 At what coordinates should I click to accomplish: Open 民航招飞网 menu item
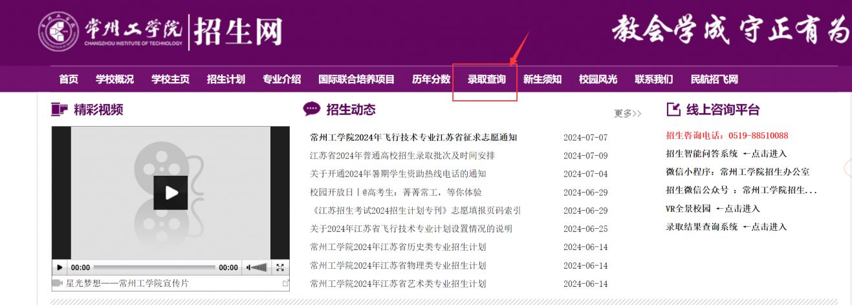coord(714,79)
